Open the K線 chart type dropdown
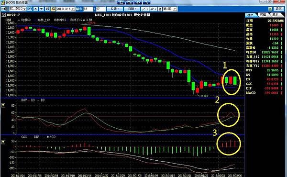Viewport: 287px width, 177px height. [115, 9]
